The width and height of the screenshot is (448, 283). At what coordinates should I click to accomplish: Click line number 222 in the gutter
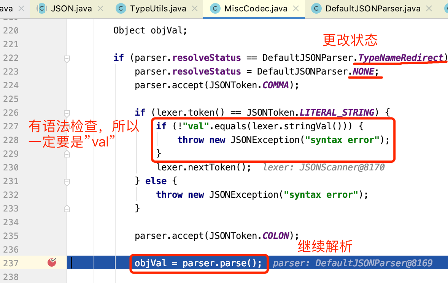click(x=11, y=58)
